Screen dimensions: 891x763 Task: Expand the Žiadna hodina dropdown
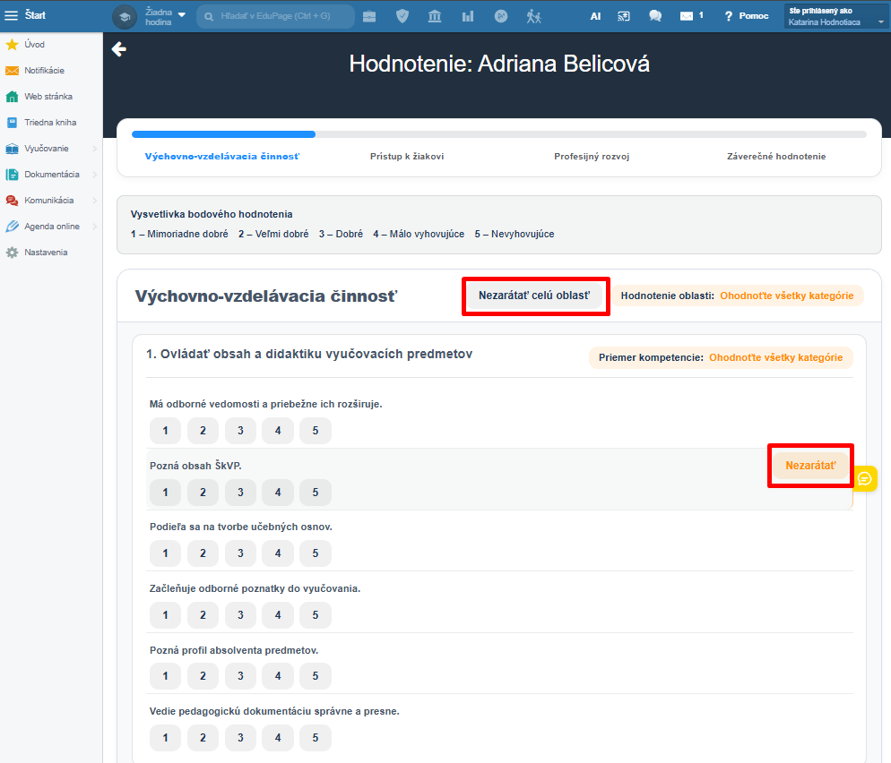[182, 15]
